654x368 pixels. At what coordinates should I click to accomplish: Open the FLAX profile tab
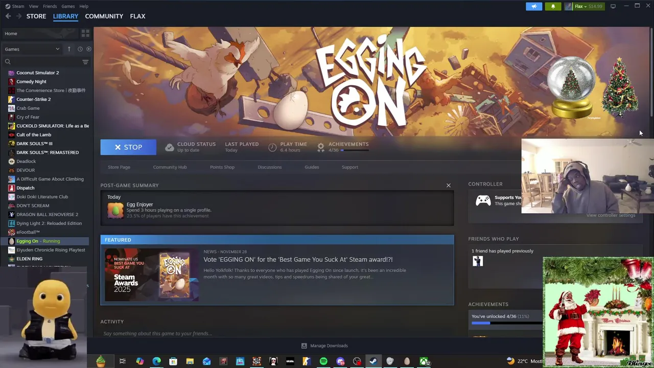[x=137, y=16]
